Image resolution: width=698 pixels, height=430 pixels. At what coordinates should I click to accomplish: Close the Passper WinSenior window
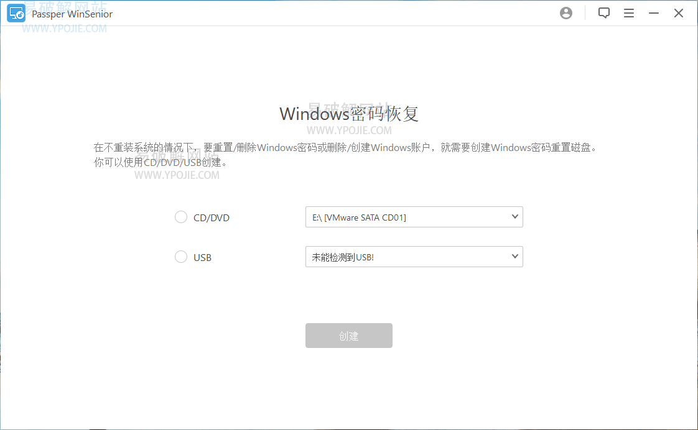pyautogui.click(x=679, y=13)
